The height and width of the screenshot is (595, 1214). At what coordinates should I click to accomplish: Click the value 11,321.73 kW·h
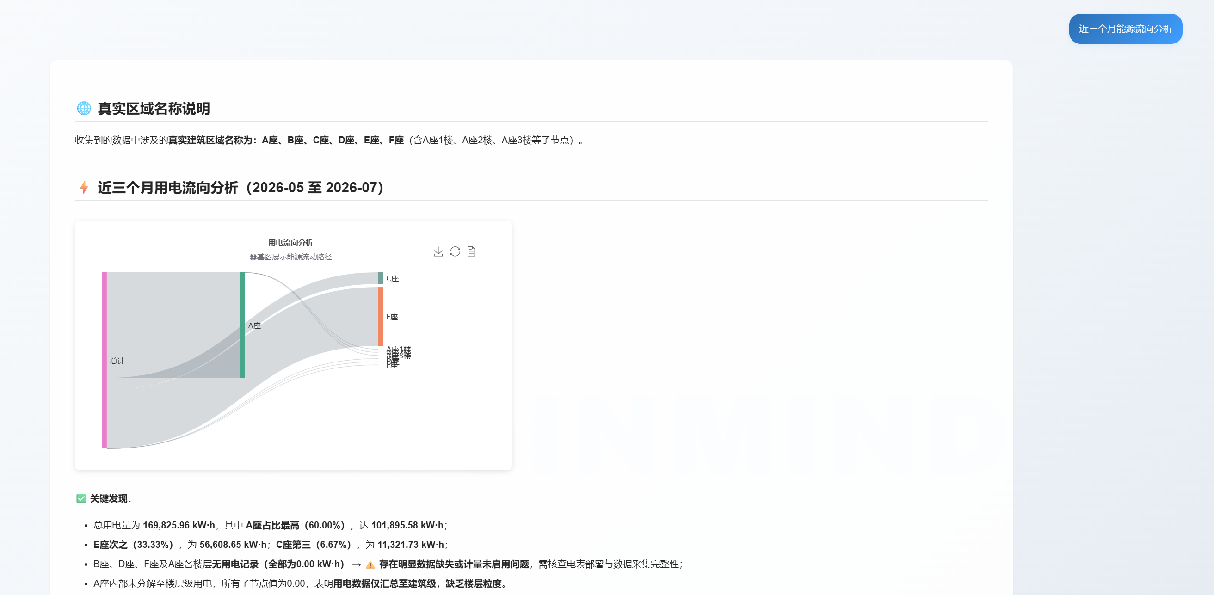(x=411, y=545)
